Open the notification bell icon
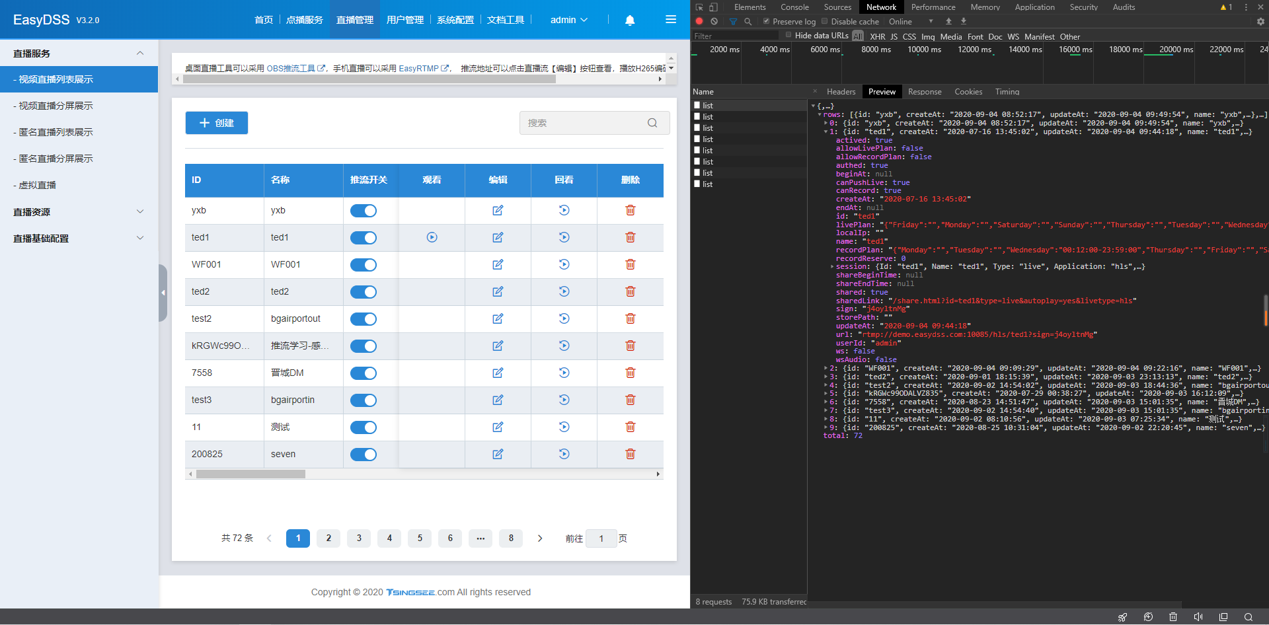 (x=630, y=20)
